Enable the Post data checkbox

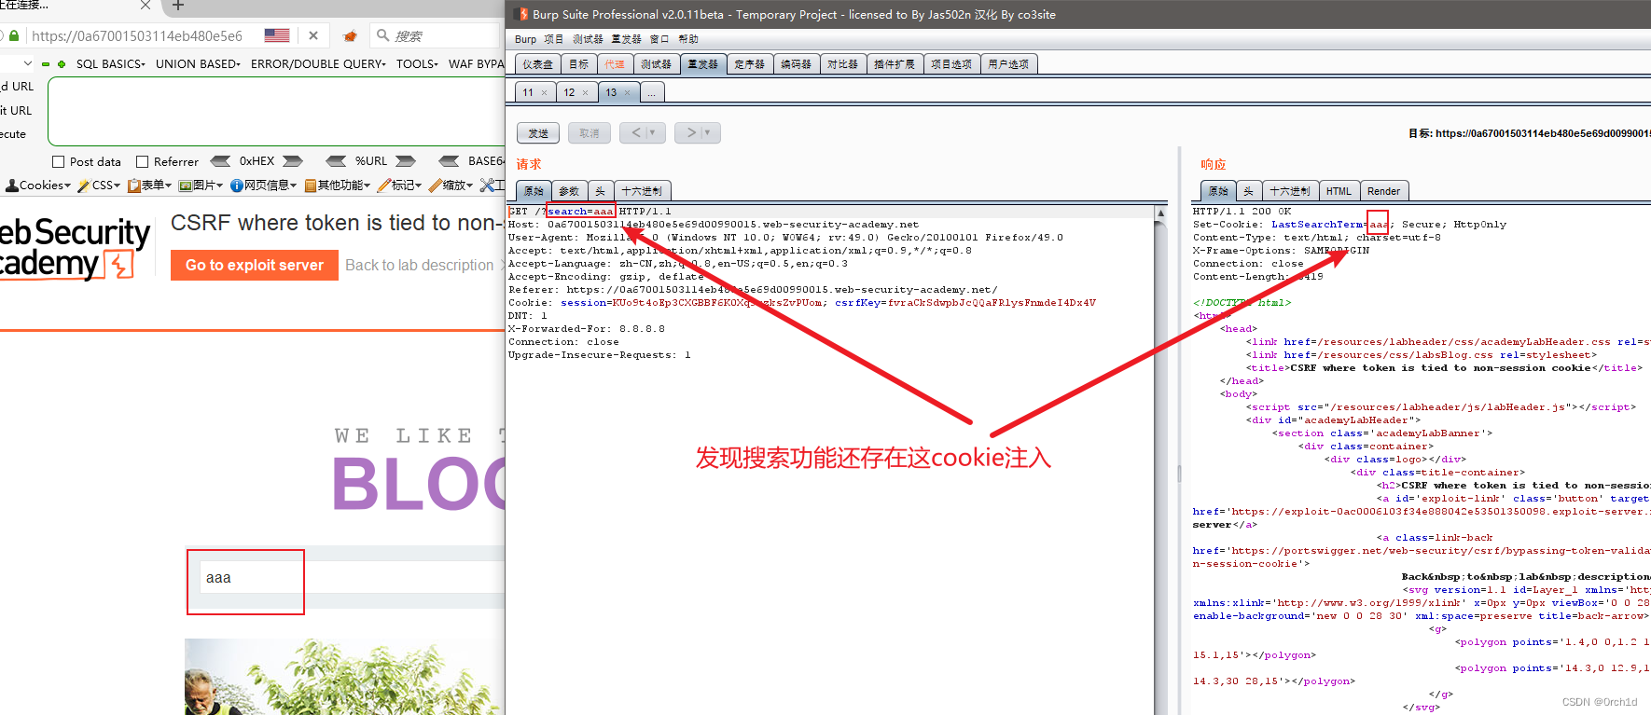tap(59, 161)
